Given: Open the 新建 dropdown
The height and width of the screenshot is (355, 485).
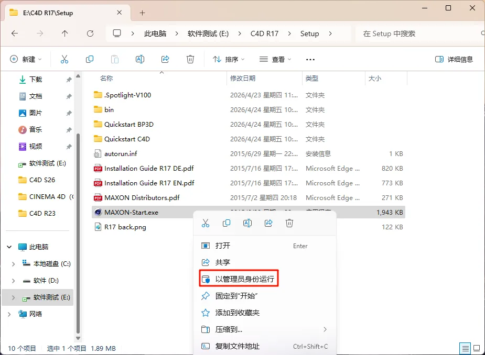Looking at the screenshot, I should pyautogui.click(x=26, y=59).
